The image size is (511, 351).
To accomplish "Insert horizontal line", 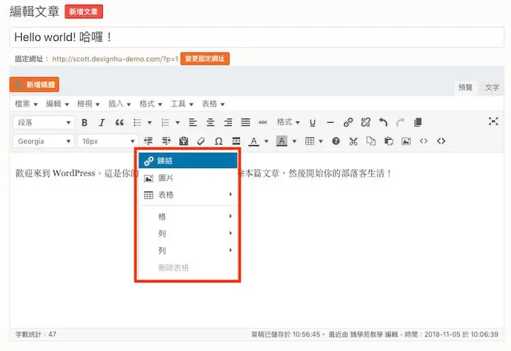I will pyautogui.click(x=330, y=123).
